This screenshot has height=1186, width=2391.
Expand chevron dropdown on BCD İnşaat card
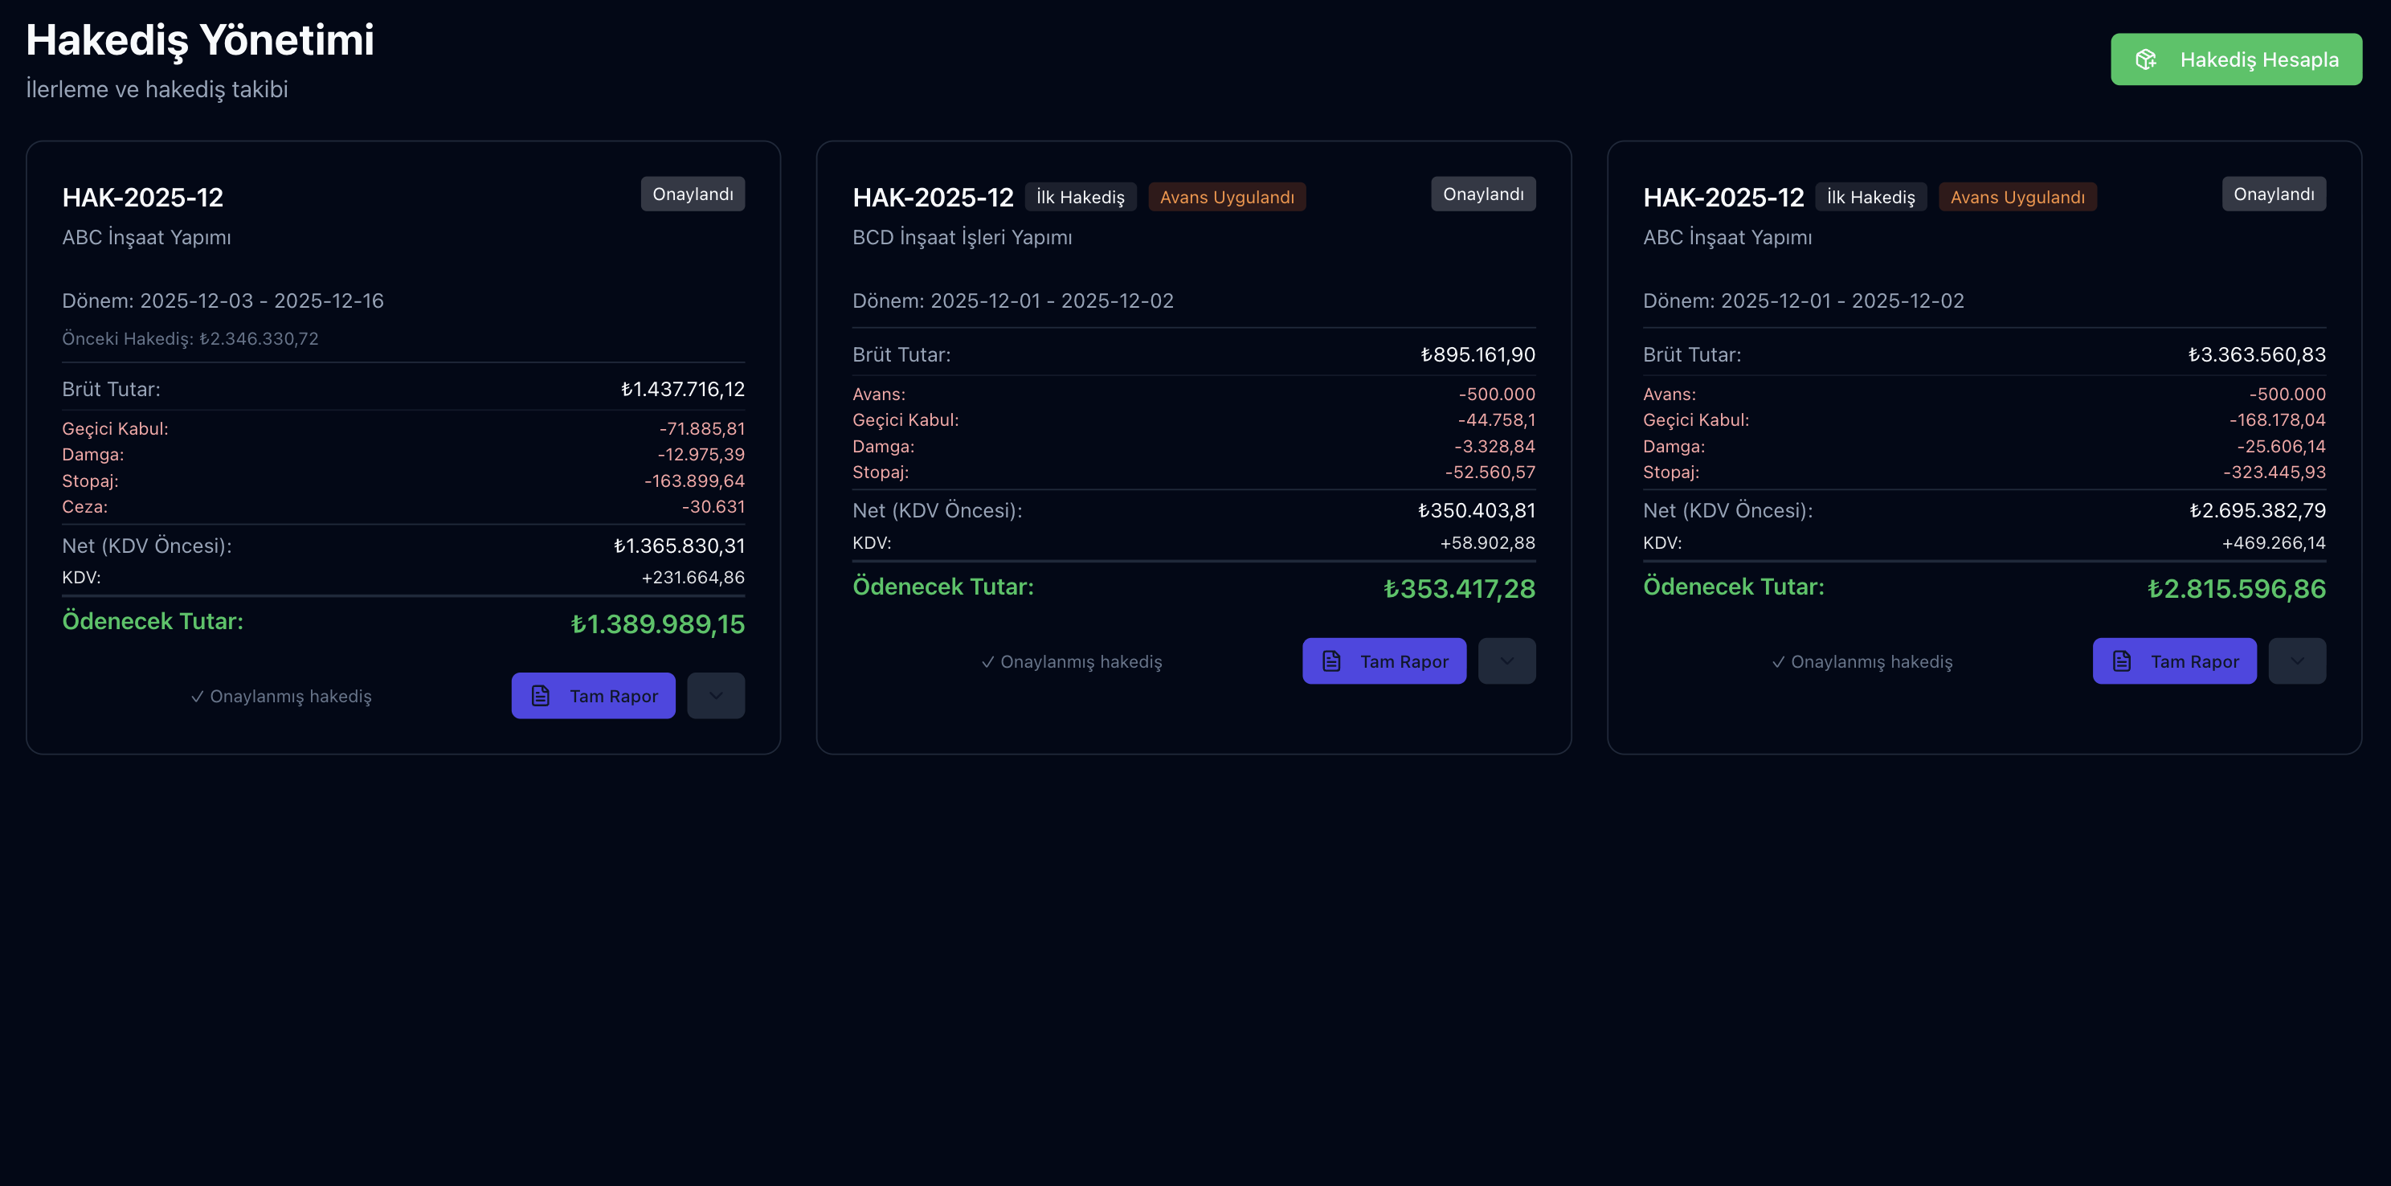(x=1506, y=660)
